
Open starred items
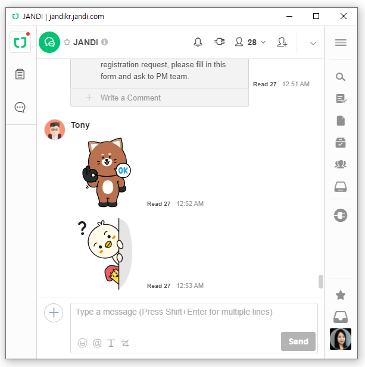341,295
